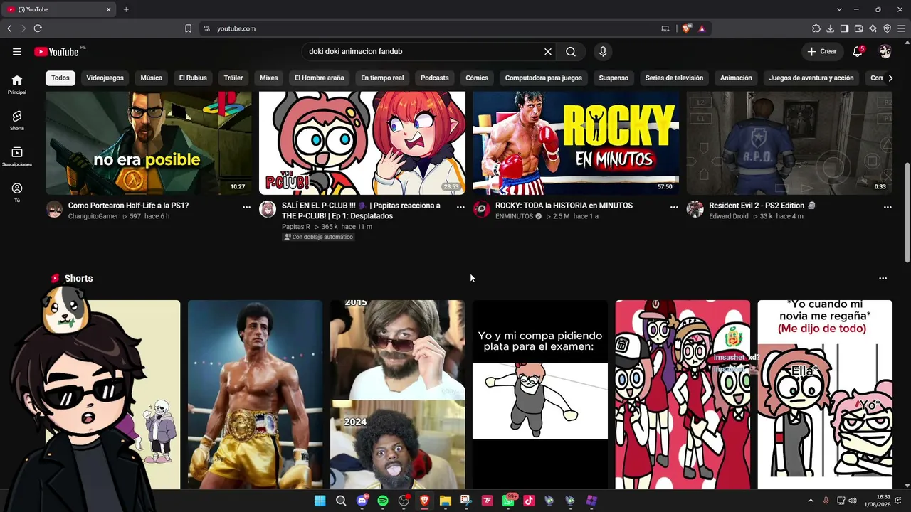Start voice search with the microphone
The image size is (911, 512).
point(603,51)
